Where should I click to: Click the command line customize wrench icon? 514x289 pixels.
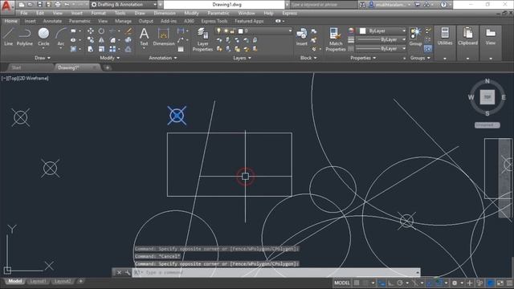(x=128, y=272)
